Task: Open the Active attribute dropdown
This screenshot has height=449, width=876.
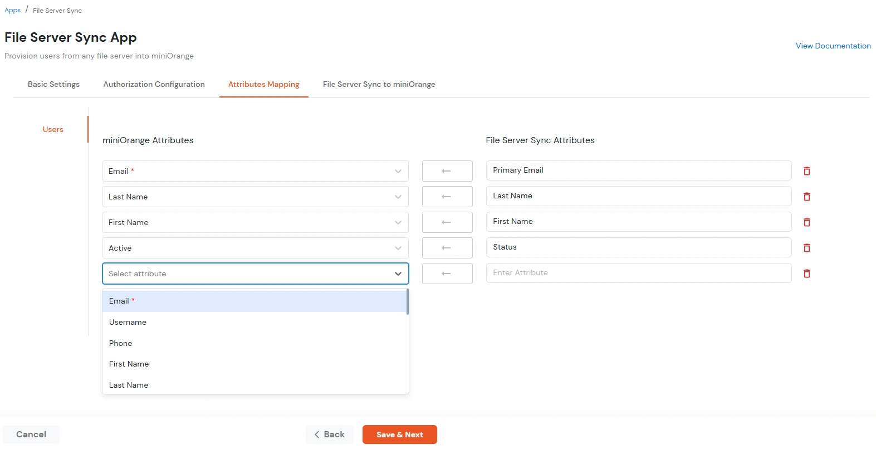Action: point(255,248)
